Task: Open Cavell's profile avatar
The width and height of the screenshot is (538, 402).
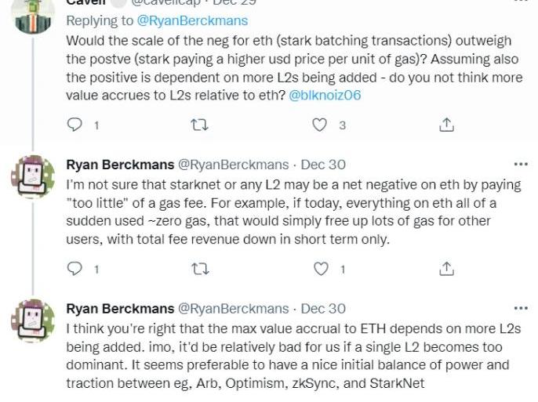Action: (x=33, y=14)
